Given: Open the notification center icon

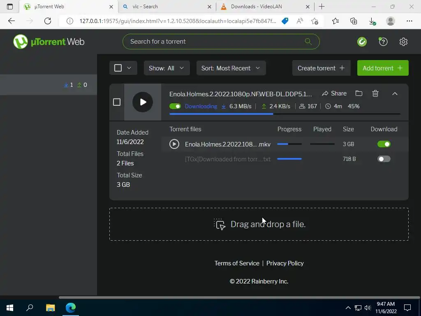Looking at the screenshot, I should pos(407,308).
